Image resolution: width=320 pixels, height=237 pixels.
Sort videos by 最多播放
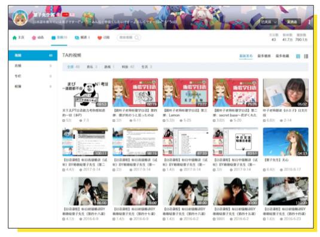264,56
